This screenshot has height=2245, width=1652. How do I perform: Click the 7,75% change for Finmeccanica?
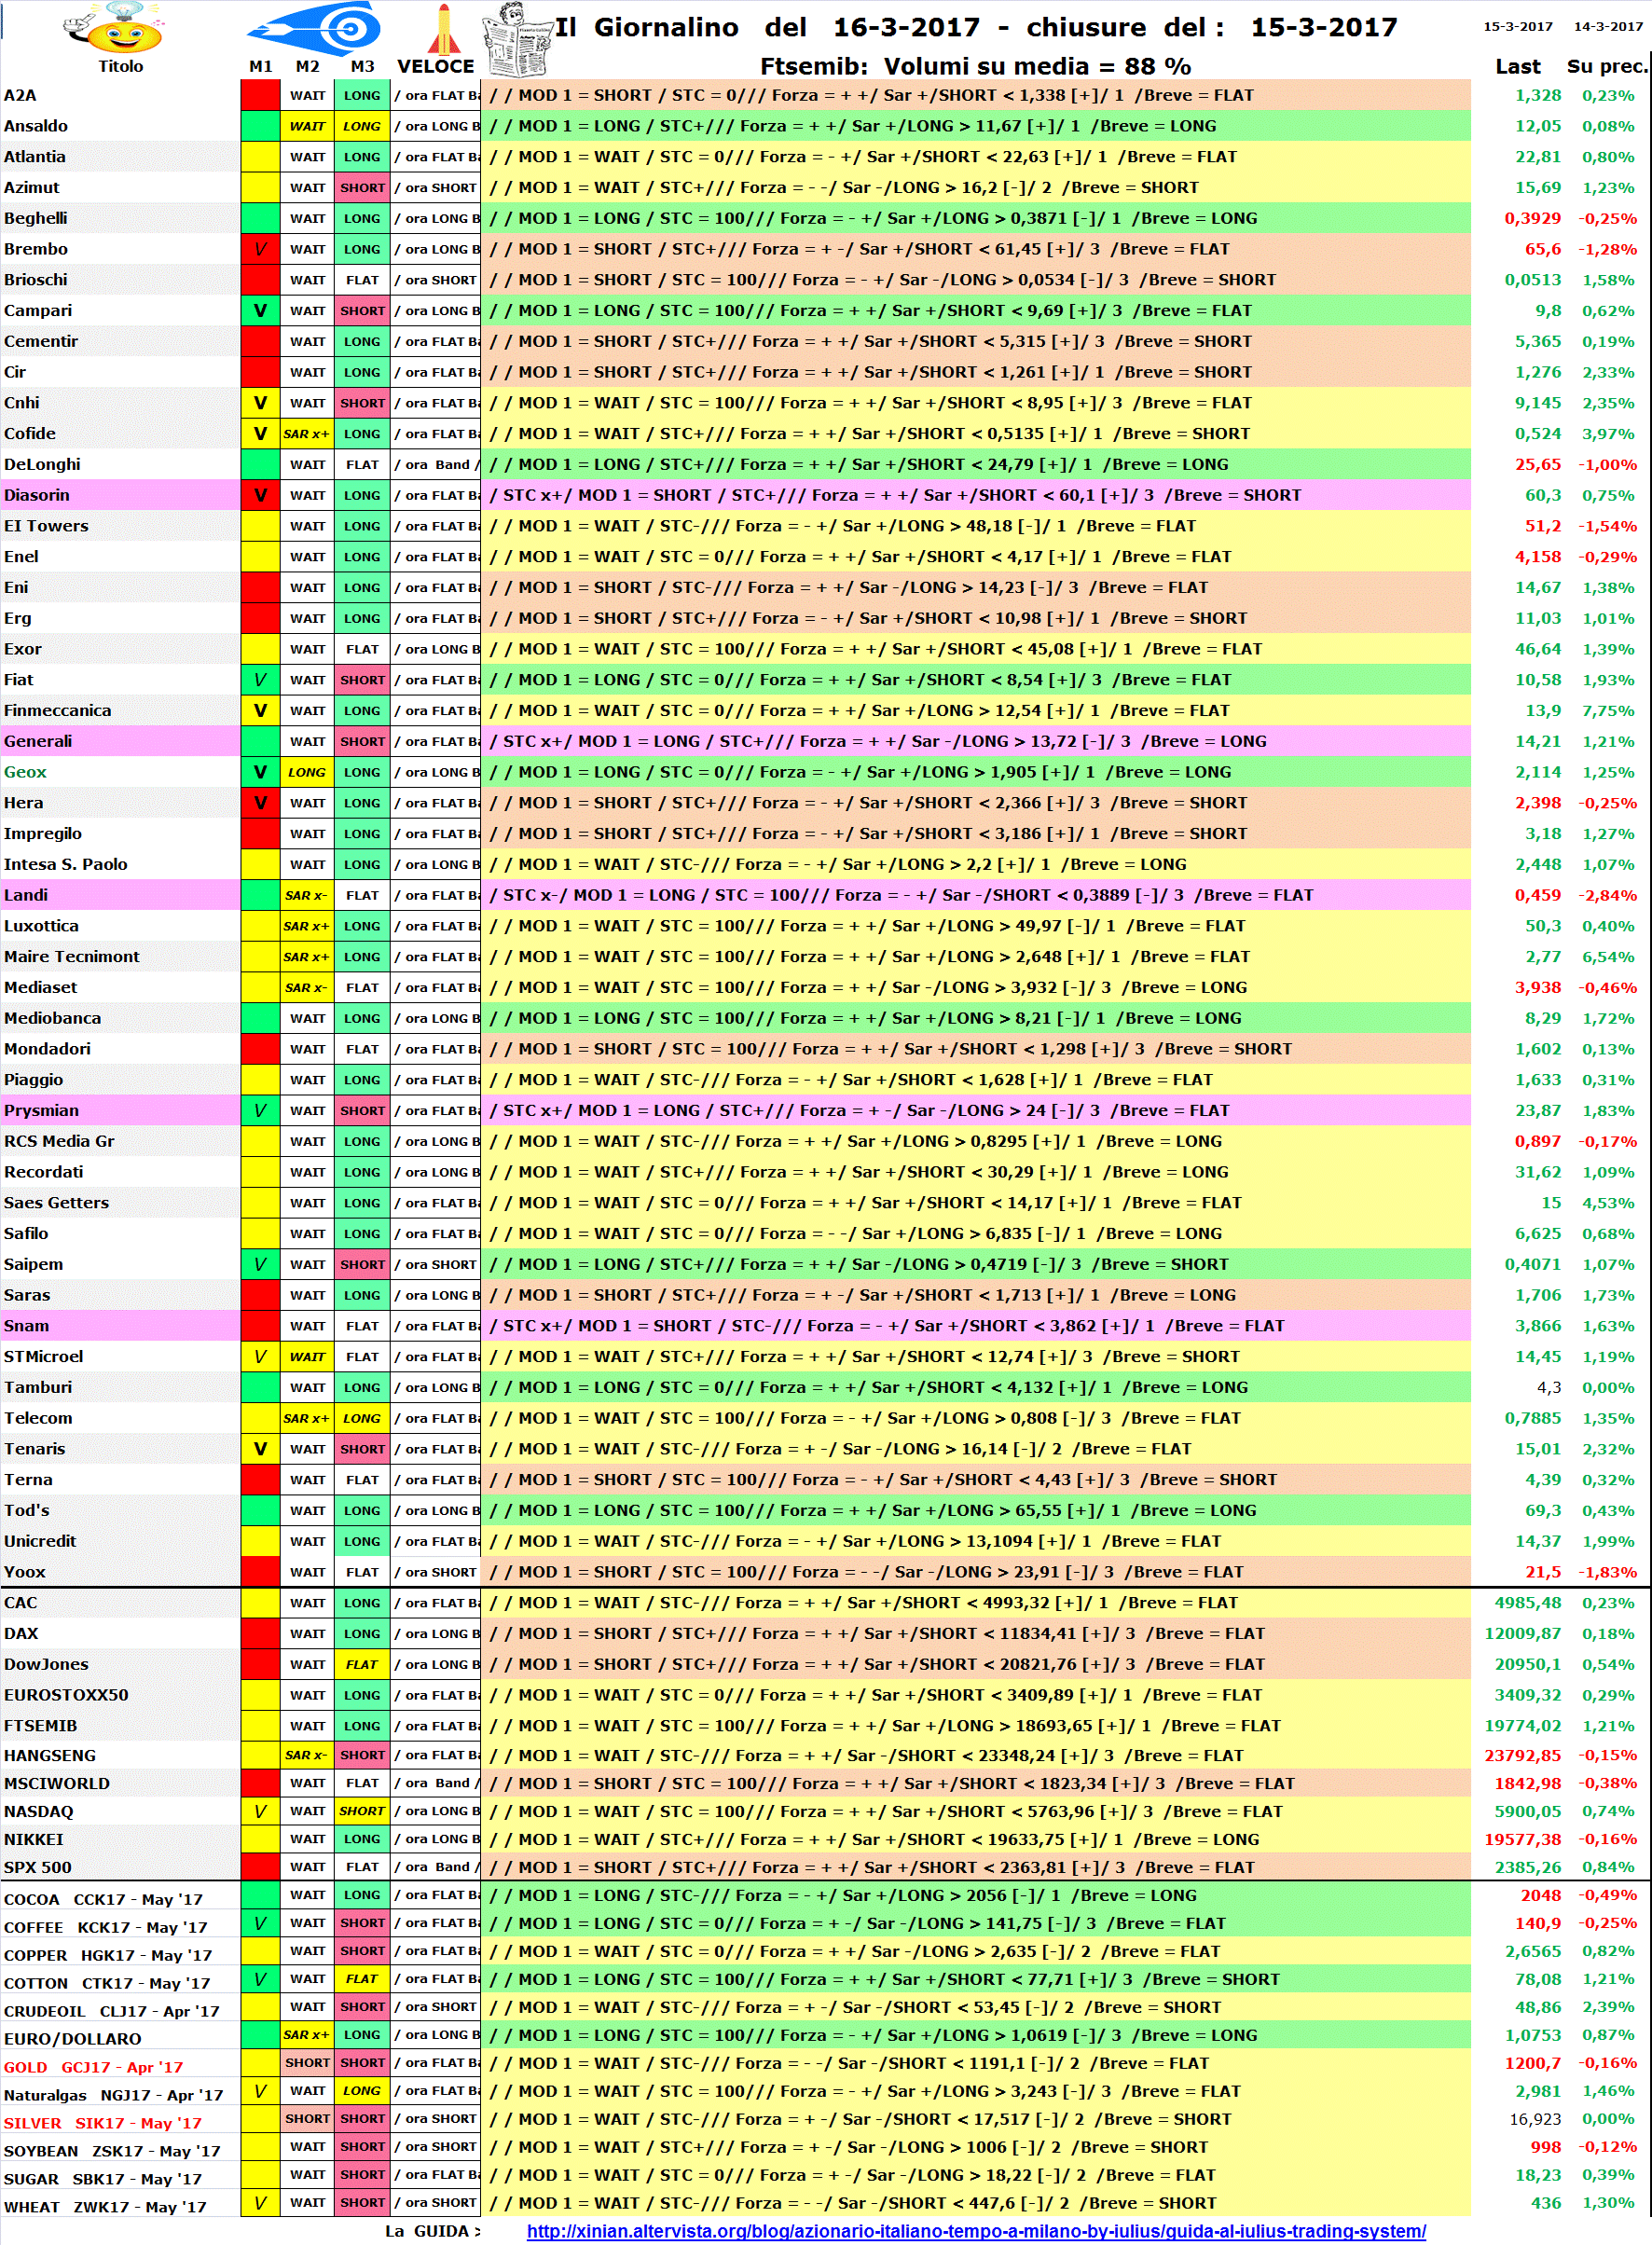coord(1608,710)
